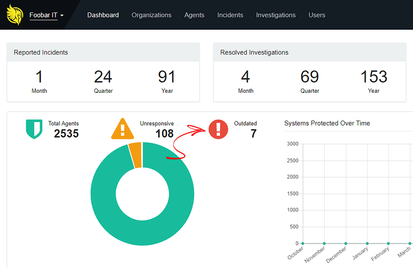Select the Outdated count 7

(x=253, y=133)
